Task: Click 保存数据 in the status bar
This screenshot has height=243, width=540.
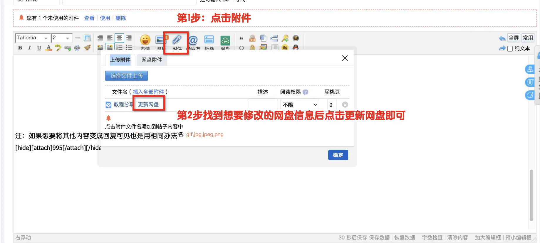Action: point(379,237)
